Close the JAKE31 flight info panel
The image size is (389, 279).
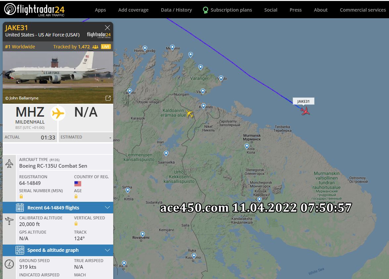pyautogui.click(x=107, y=28)
